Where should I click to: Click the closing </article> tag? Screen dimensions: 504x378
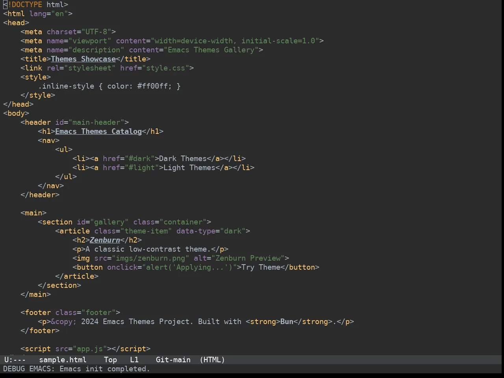pyautogui.click(x=77, y=276)
